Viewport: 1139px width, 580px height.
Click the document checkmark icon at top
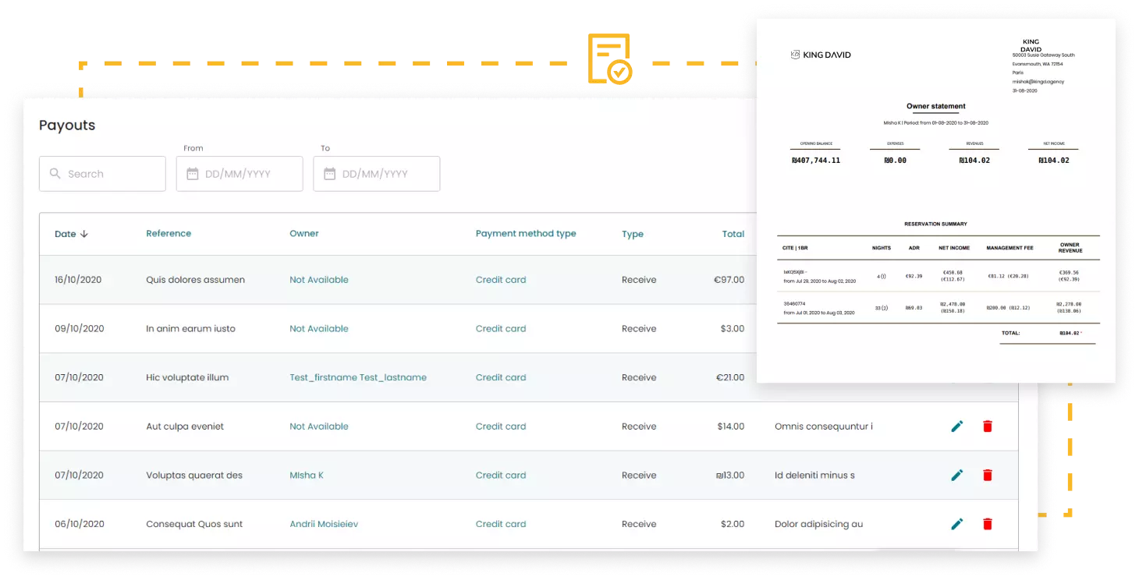(x=609, y=59)
